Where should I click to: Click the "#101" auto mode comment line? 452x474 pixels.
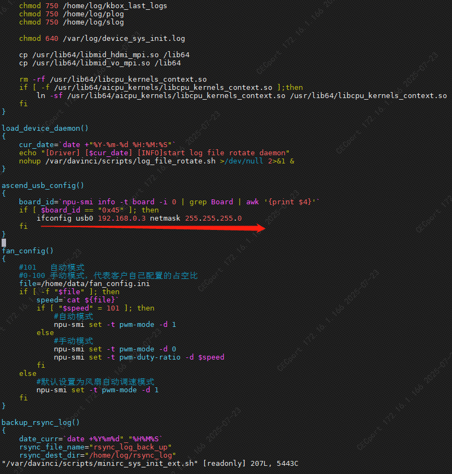tap(52, 267)
